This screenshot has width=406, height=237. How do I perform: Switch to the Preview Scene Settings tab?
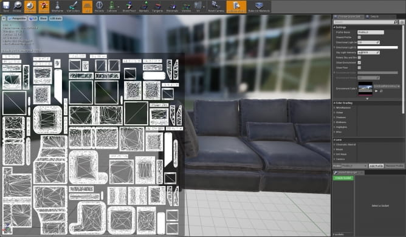(349, 16)
